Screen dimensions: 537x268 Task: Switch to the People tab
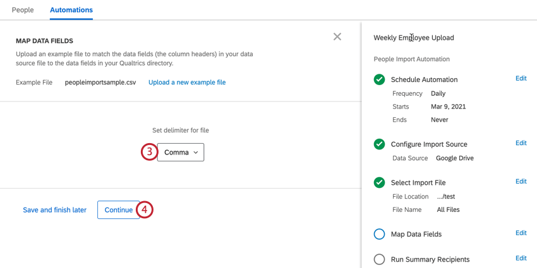click(x=23, y=10)
